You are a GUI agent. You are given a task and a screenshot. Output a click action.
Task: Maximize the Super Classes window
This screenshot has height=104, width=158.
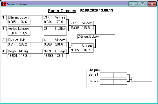pos(143,4)
